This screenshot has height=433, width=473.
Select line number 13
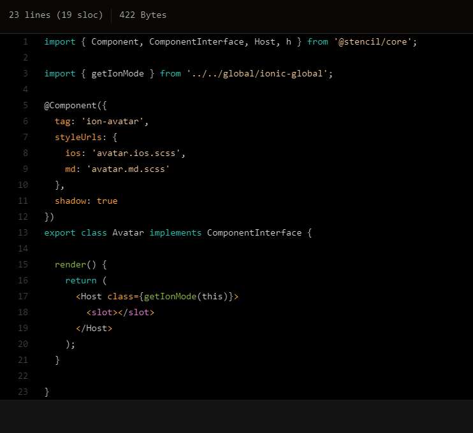[23, 232]
